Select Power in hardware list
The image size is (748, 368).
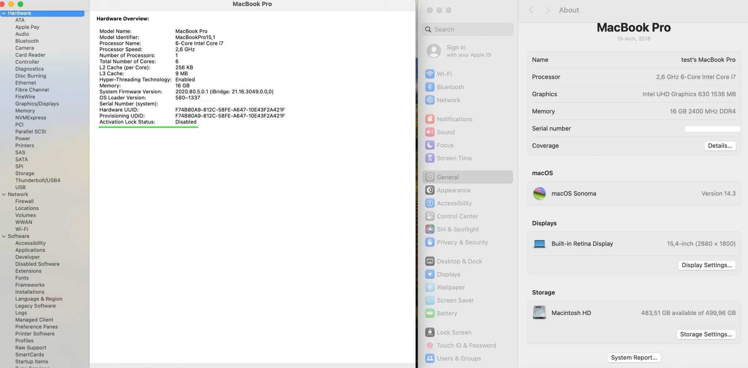coord(23,139)
